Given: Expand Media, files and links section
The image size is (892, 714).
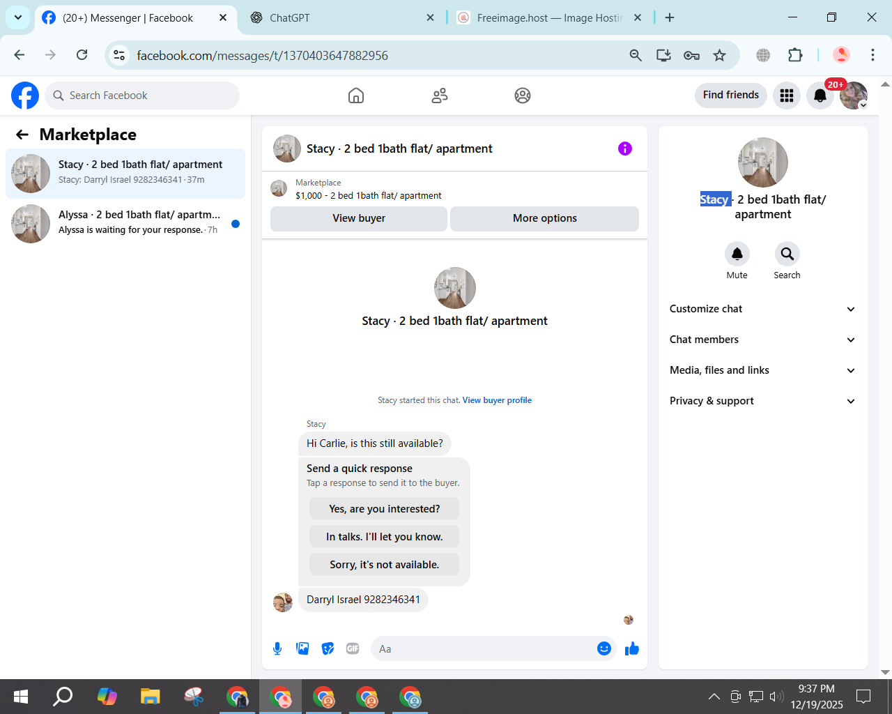Looking at the screenshot, I should (x=763, y=370).
